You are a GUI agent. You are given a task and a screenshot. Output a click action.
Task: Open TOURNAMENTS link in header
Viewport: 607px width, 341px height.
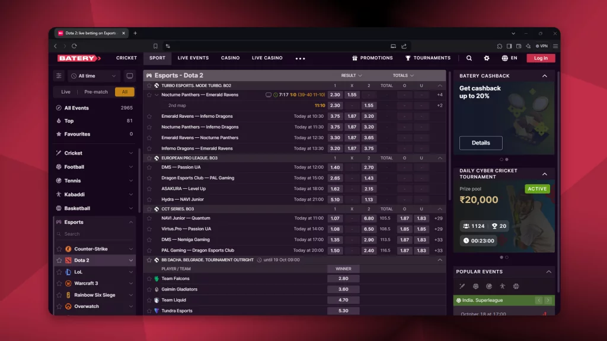coord(428,58)
